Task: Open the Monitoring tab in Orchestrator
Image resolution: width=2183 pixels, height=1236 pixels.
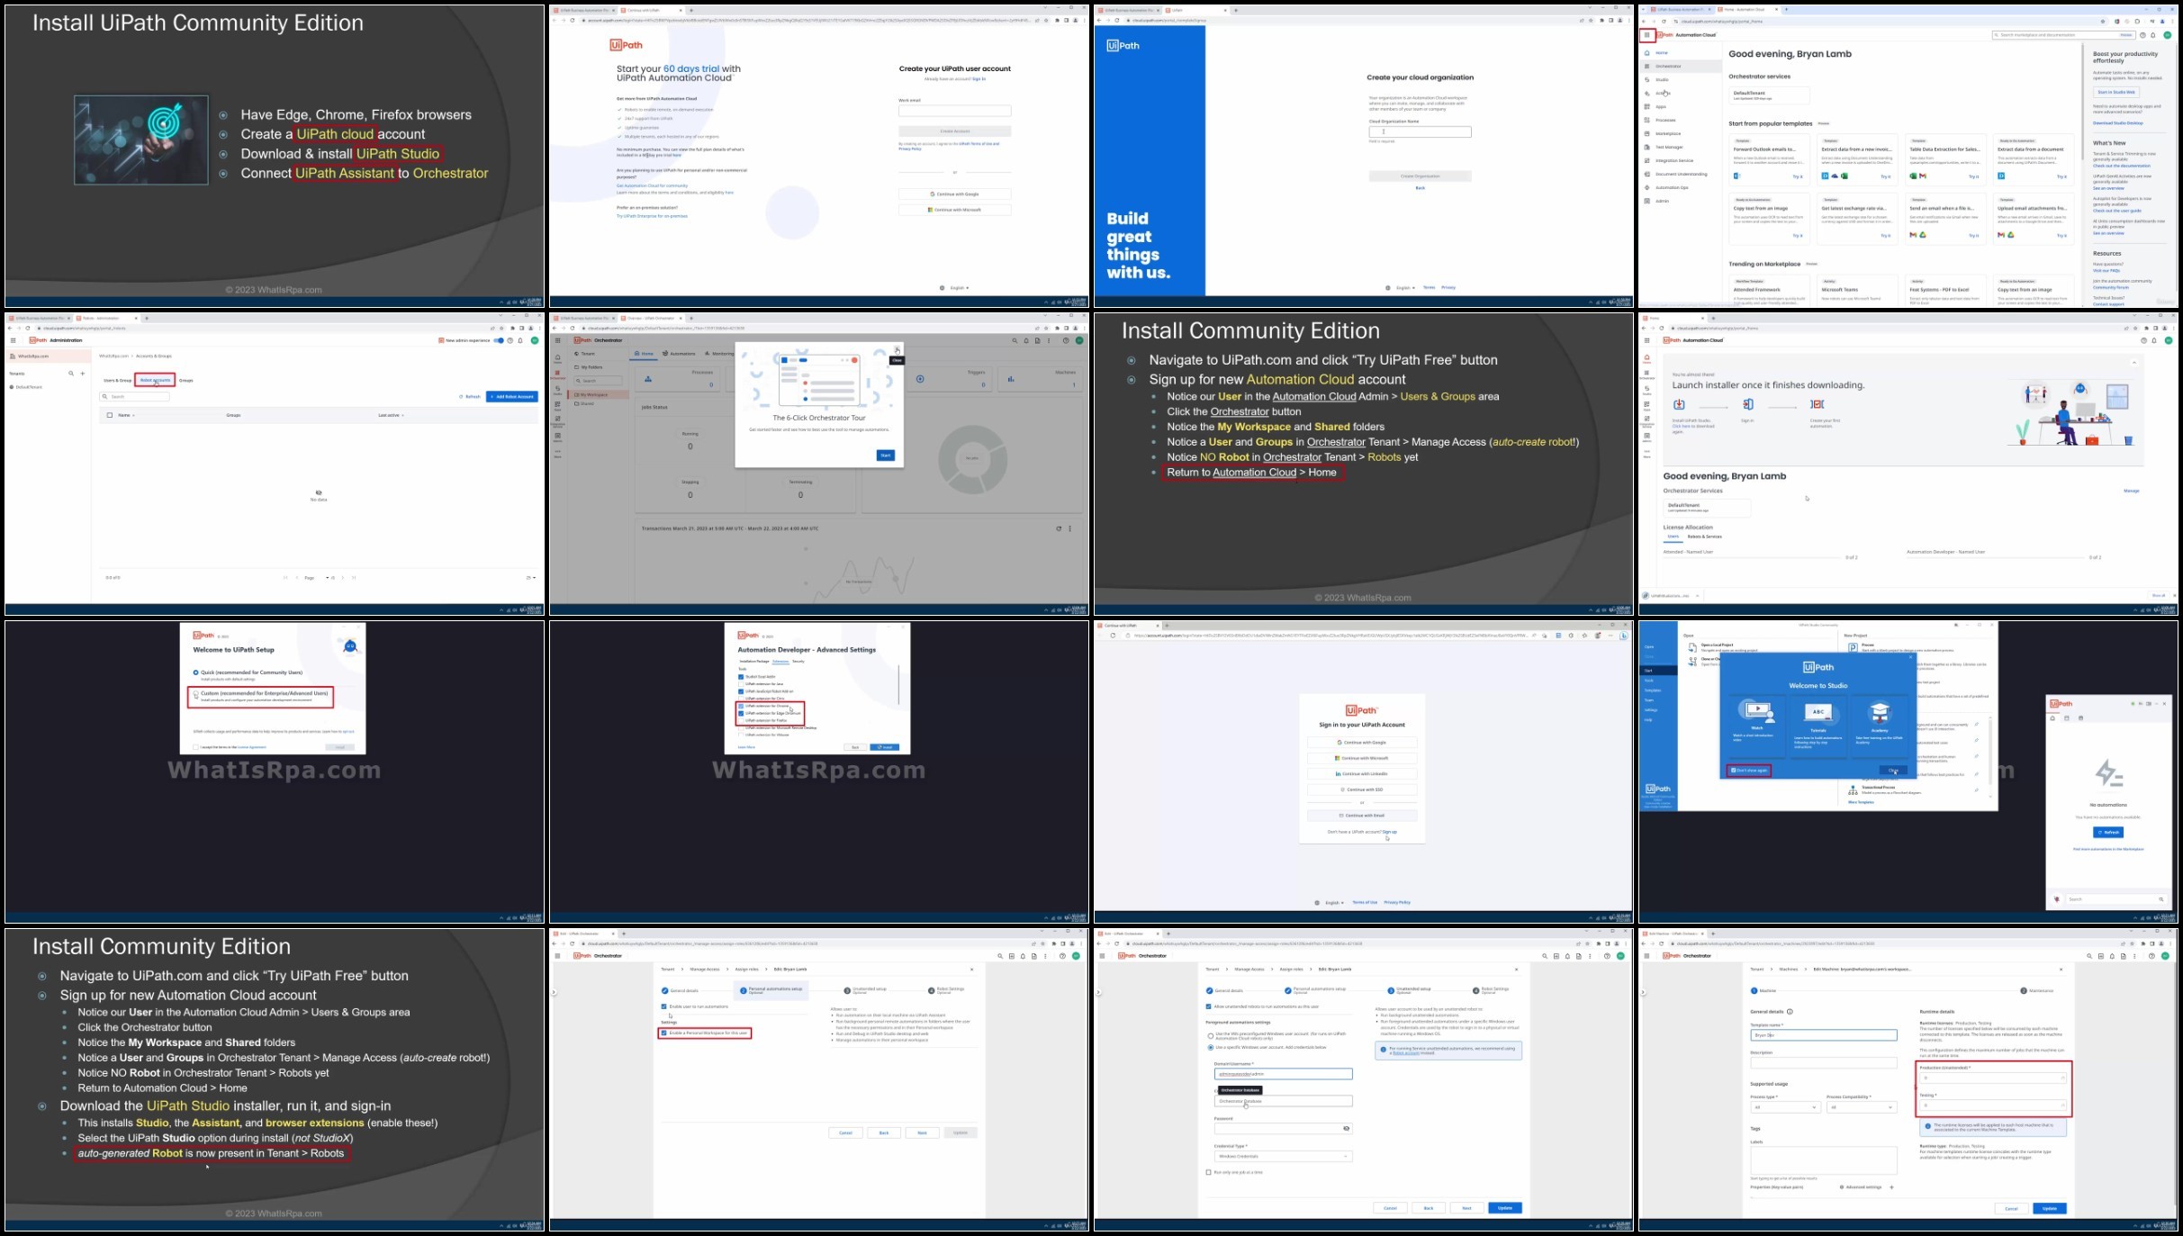Action: tap(719, 354)
